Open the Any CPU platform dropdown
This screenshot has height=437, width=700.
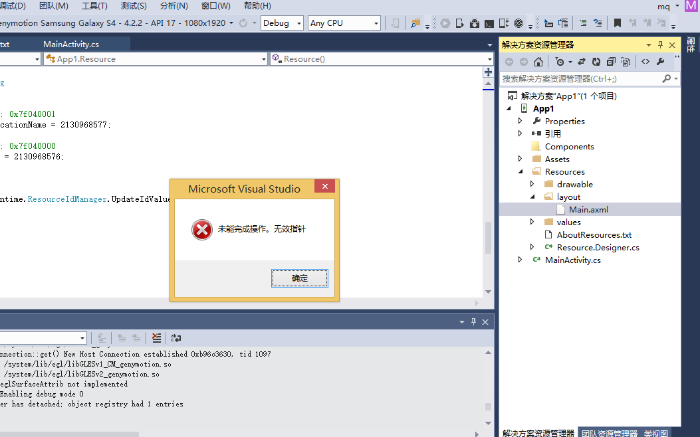point(344,23)
